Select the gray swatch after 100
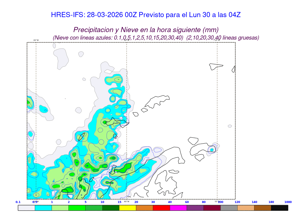 click(x=229, y=208)
